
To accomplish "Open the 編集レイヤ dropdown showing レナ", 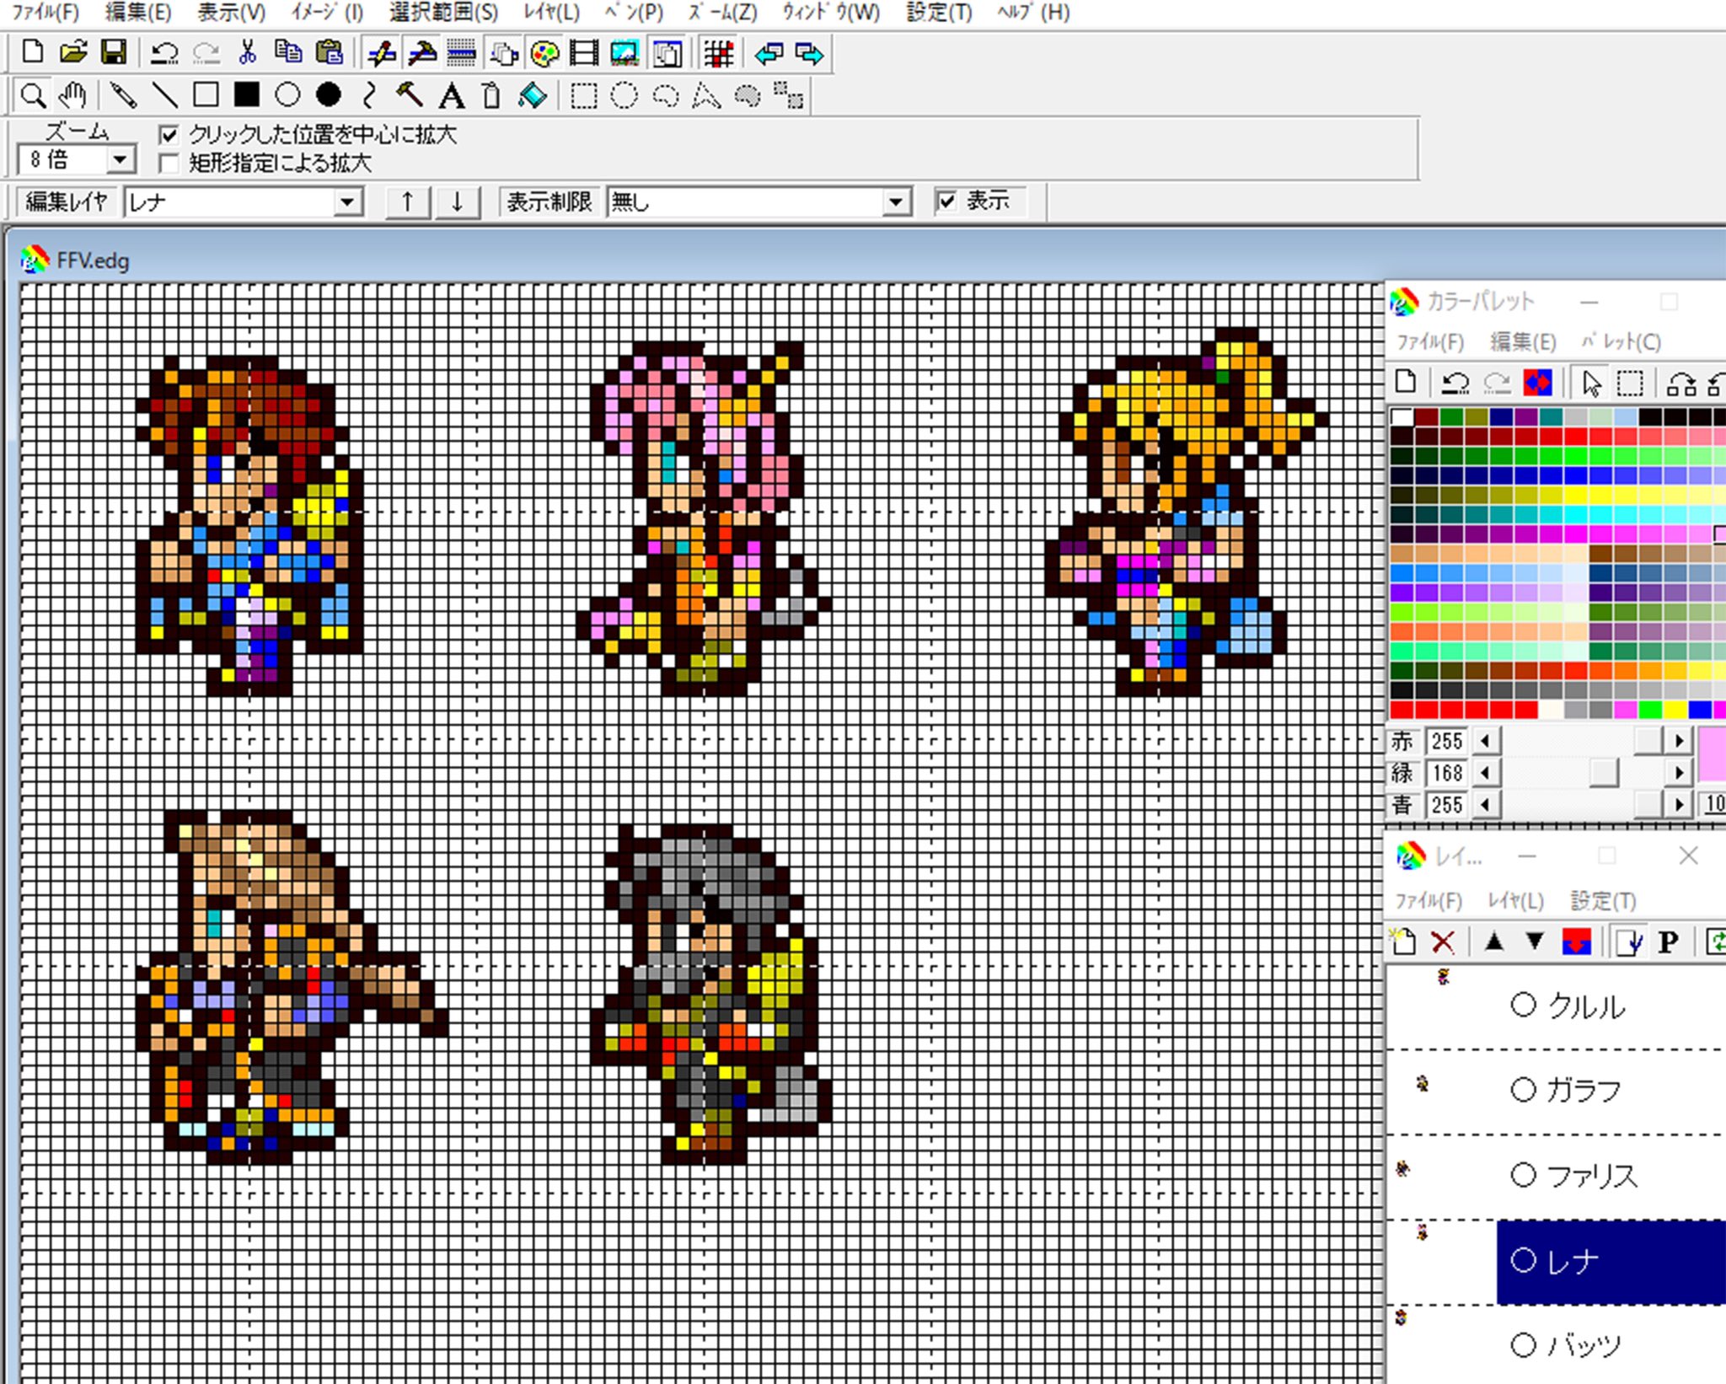I will (347, 202).
